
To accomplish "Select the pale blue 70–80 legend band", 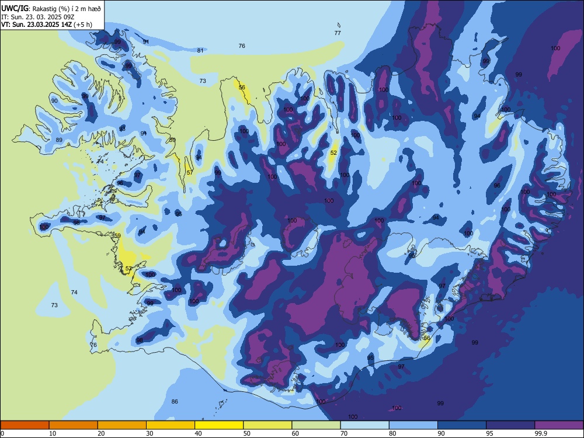I will [364, 425].
